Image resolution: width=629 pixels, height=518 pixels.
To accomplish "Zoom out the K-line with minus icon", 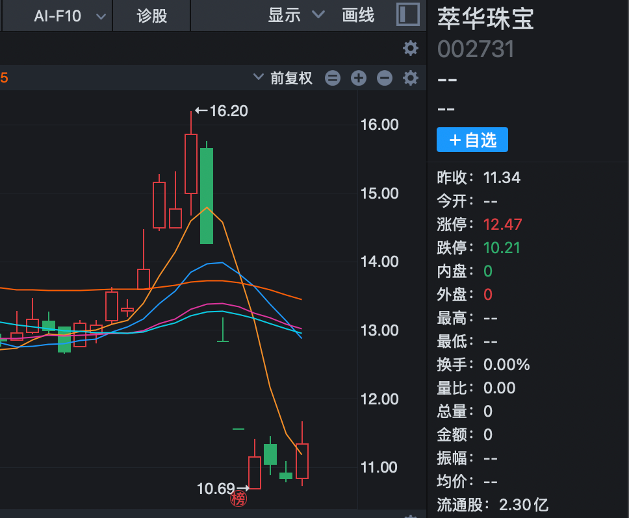I will coord(385,79).
